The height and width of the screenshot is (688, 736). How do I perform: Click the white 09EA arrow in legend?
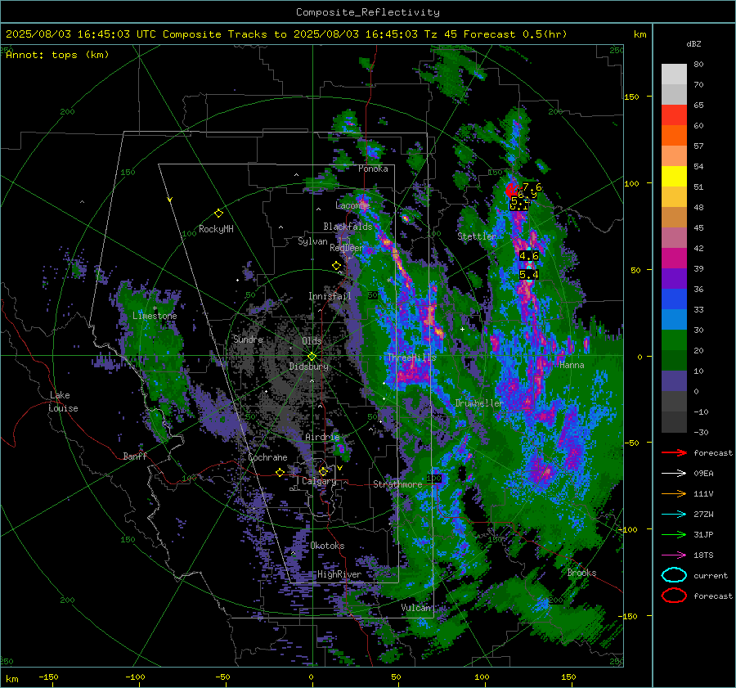tap(674, 474)
